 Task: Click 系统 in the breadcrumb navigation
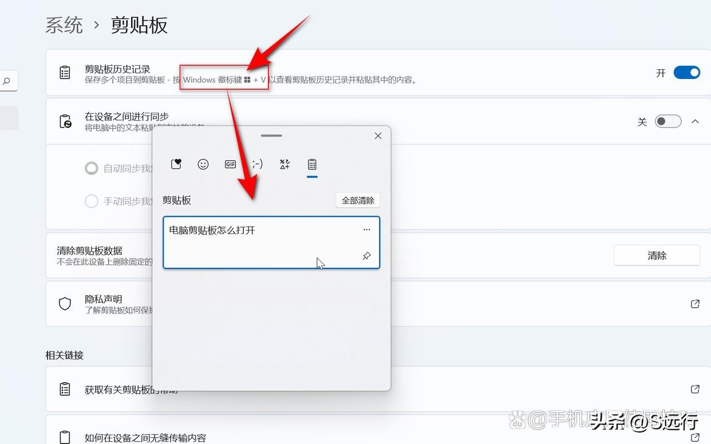click(64, 25)
